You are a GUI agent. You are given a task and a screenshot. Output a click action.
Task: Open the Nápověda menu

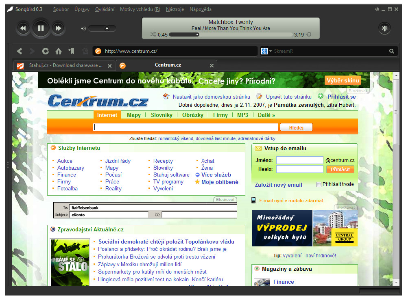(201, 9)
